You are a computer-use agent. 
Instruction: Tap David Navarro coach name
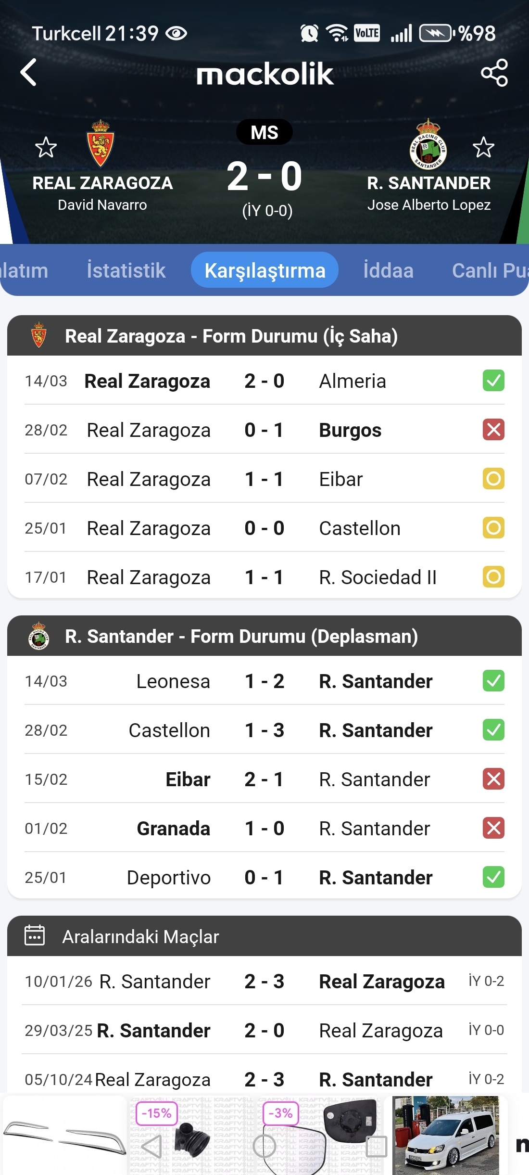tap(102, 205)
